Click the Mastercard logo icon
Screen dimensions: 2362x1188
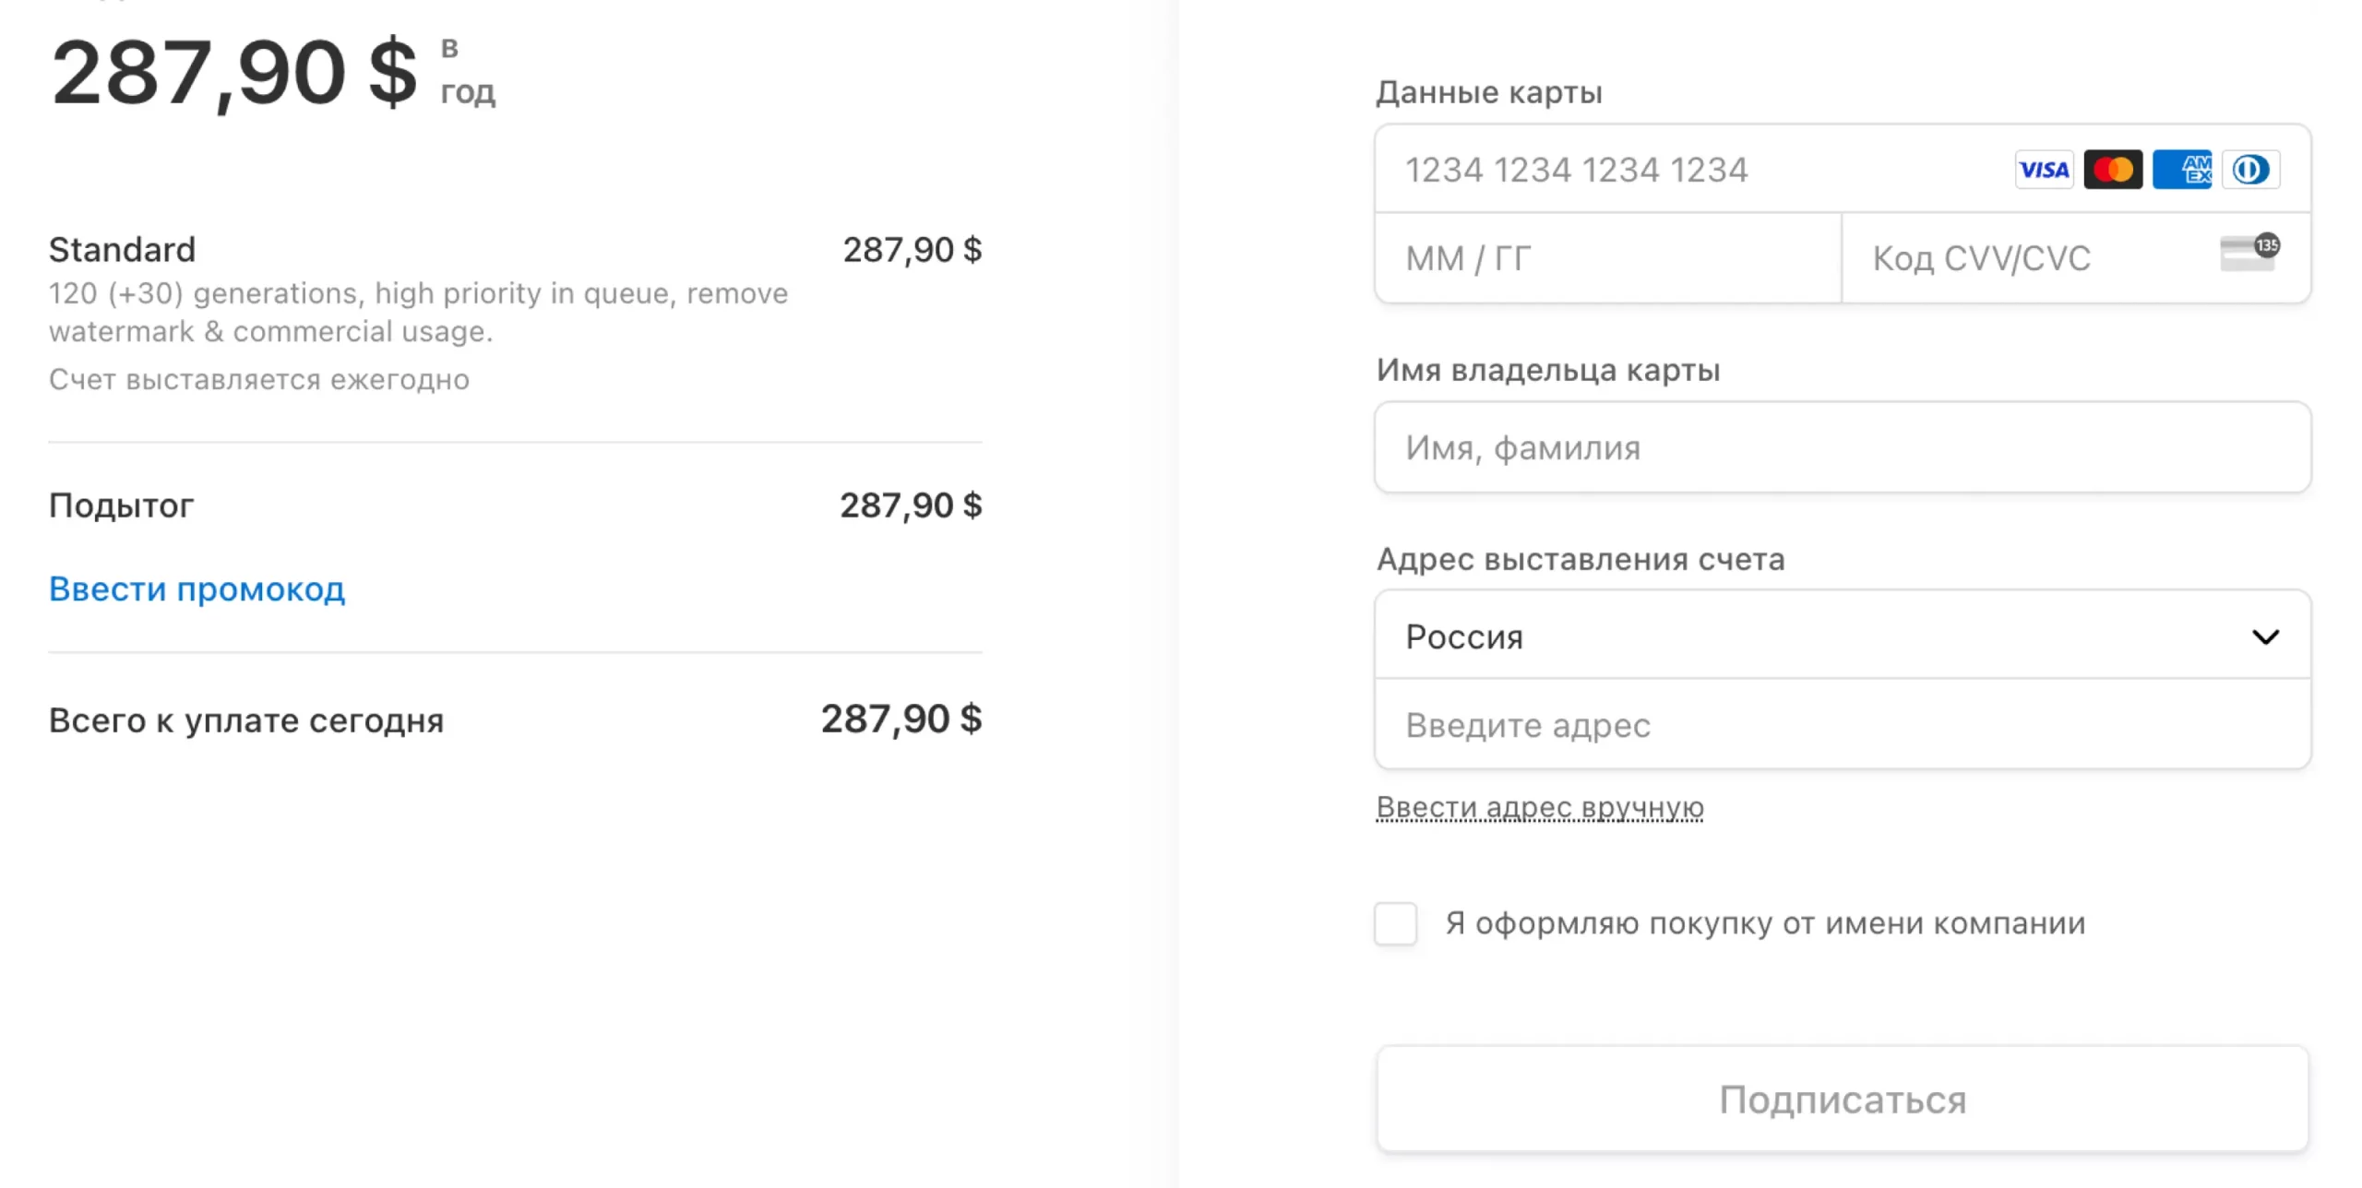pyautogui.click(x=2112, y=170)
